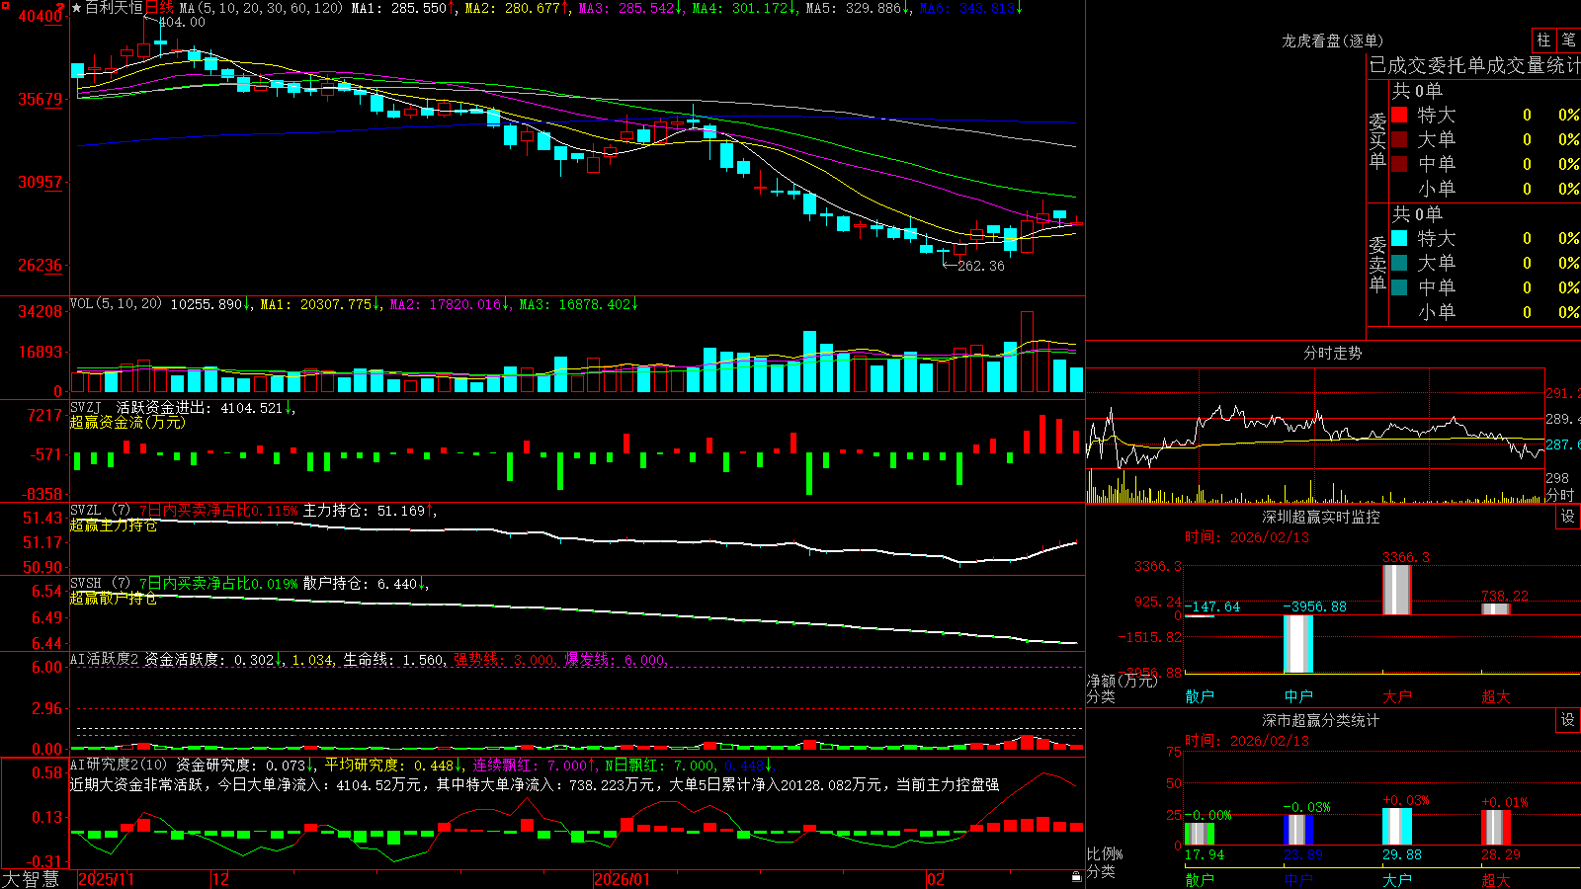Click the MA1: 285.550 value
This screenshot has width=1581, height=889.
coord(399,8)
